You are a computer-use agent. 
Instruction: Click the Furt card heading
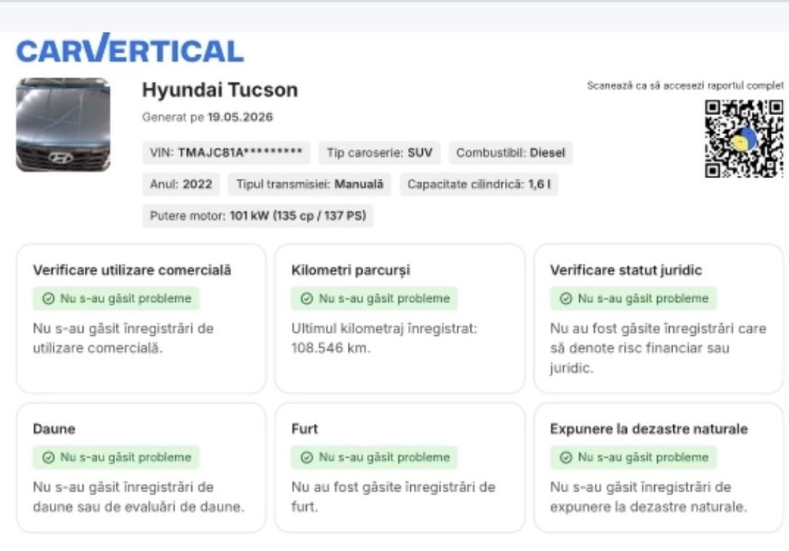click(x=305, y=429)
